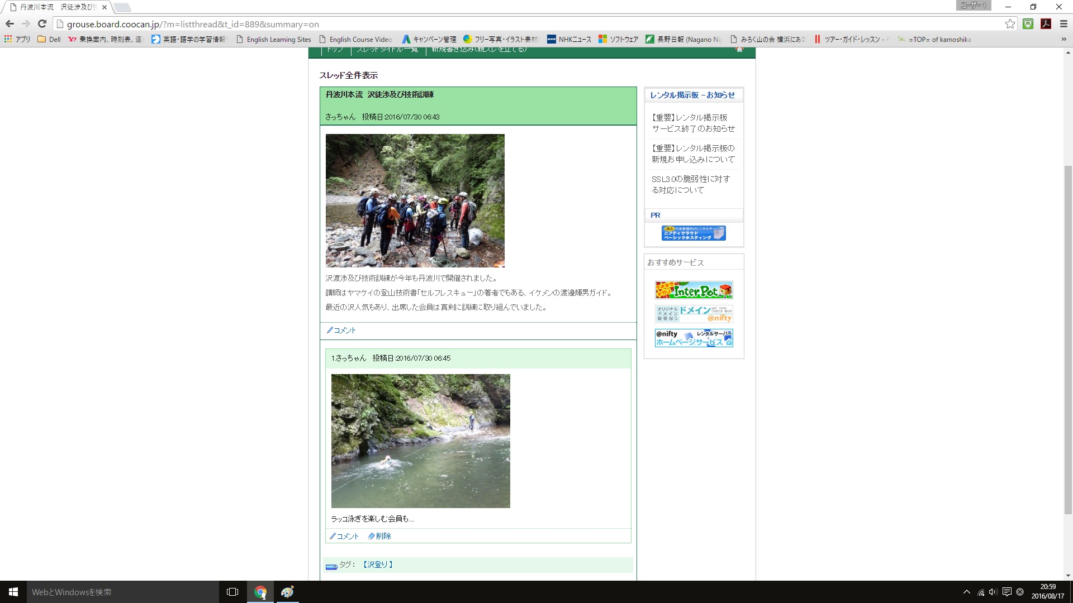Click the ドメイン @nifty banner
This screenshot has width=1073, height=603.
pos(694,314)
